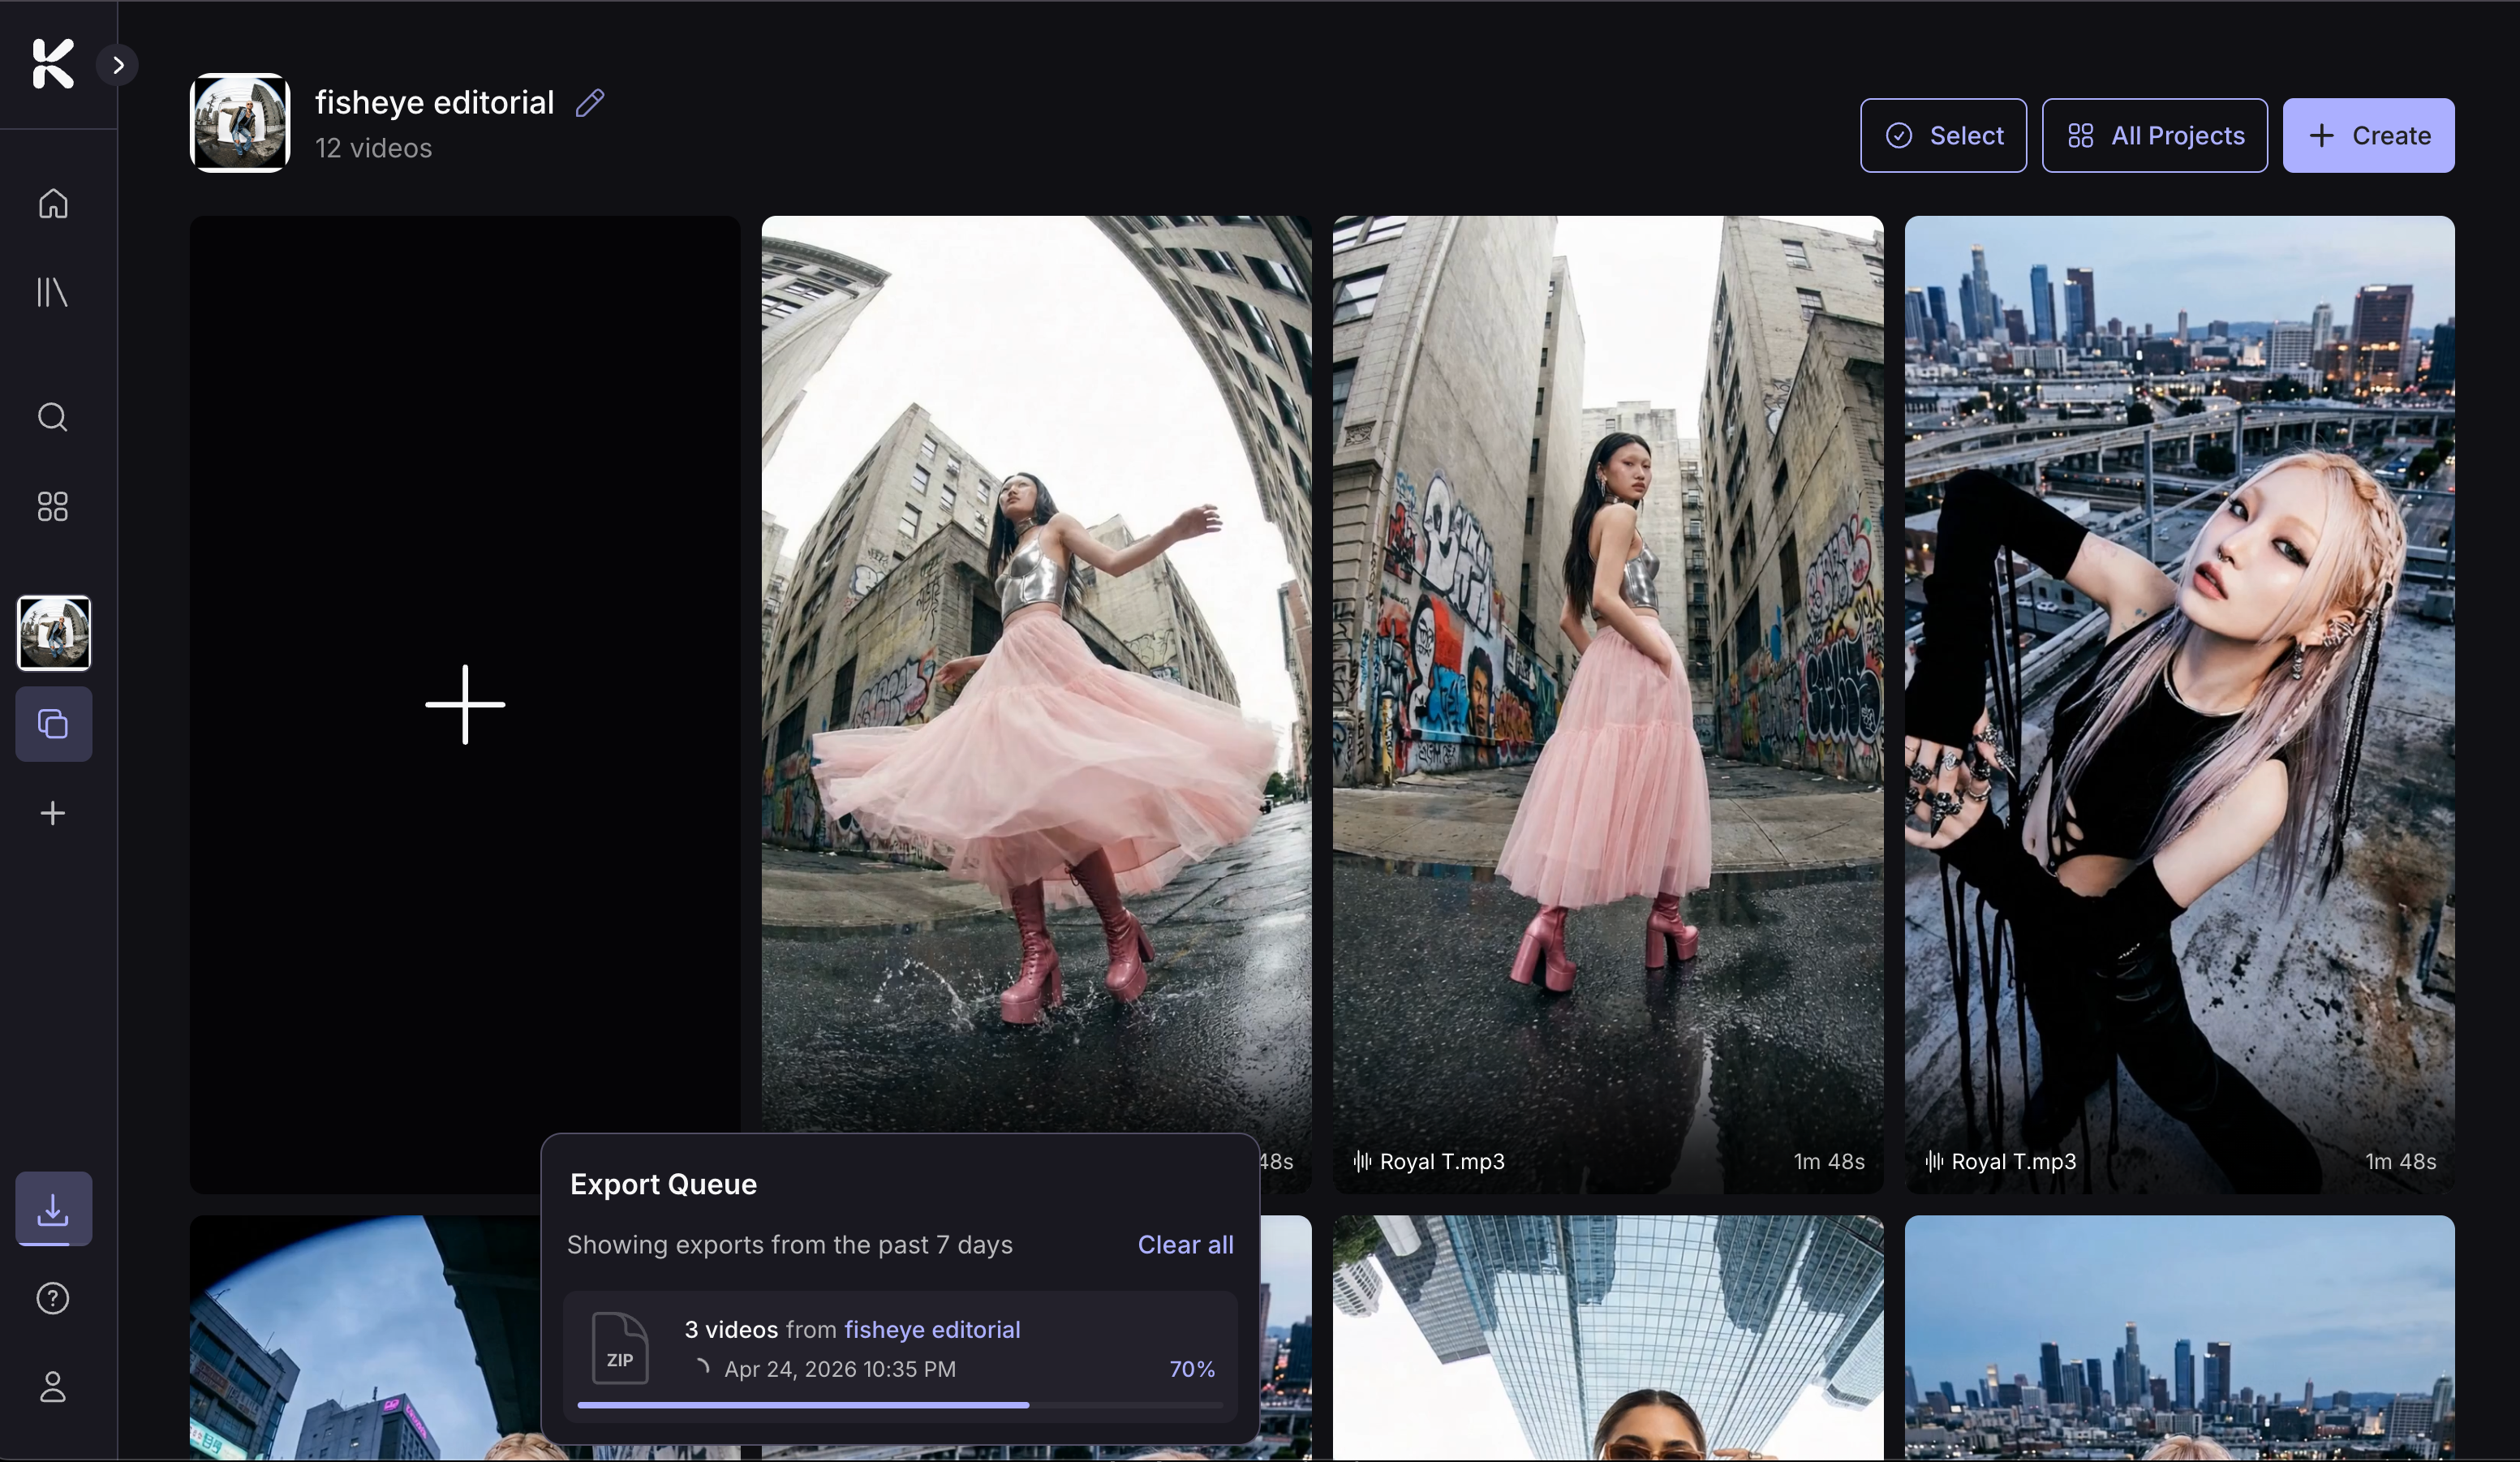Click the ZIP file icon in export queue
Viewport: 2520px width, 1462px height.
point(620,1348)
